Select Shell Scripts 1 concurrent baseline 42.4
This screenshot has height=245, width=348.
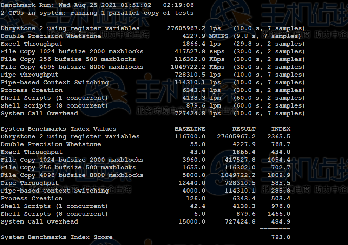(197, 206)
